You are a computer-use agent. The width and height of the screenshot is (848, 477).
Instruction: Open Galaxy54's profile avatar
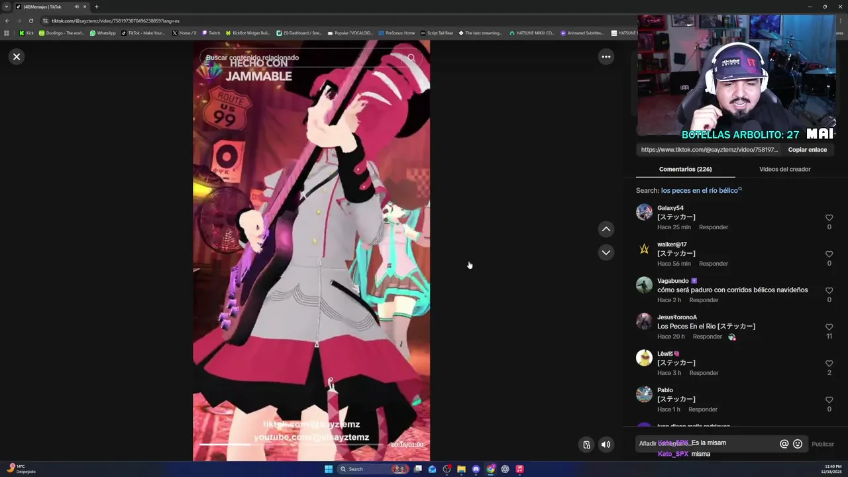point(644,212)
